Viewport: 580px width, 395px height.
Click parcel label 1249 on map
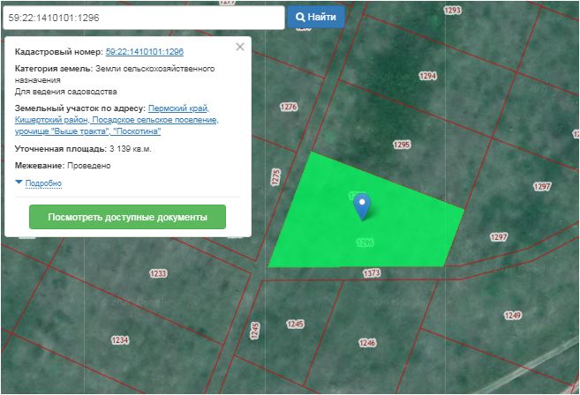point(513,316)
